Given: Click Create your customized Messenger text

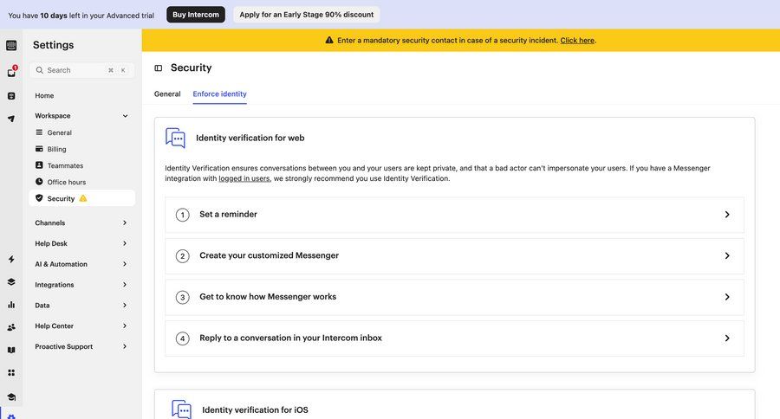Looking at the screenshot, I should [270, 255].
